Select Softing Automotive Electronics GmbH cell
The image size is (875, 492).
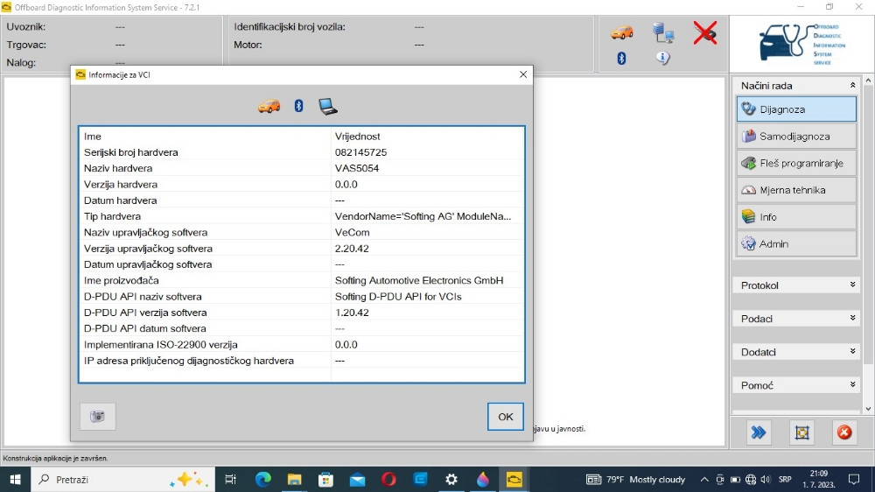[419, 280]
